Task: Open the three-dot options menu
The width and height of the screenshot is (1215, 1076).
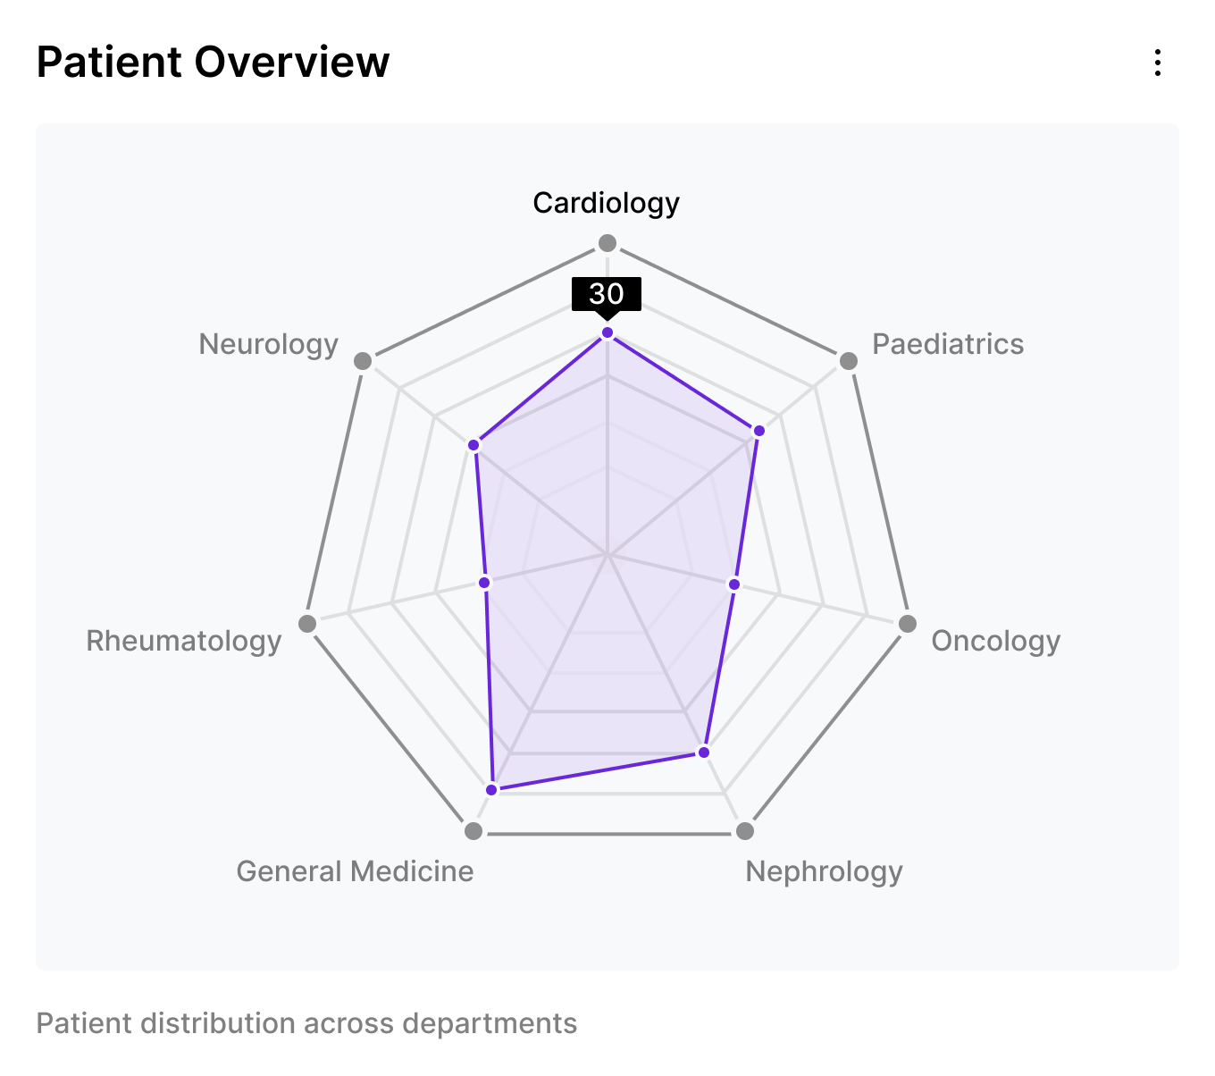Action: point(1158,63)
